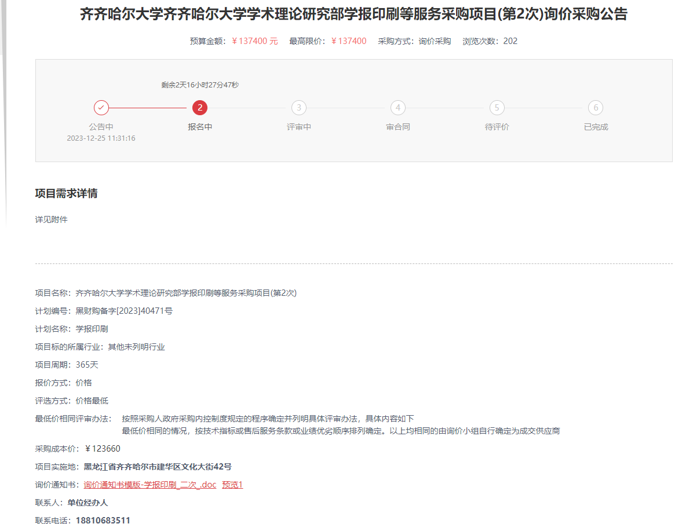
Task: Open the 询价通知书模版-学报印刷 .doc attachment link
Action: [149, 485]
